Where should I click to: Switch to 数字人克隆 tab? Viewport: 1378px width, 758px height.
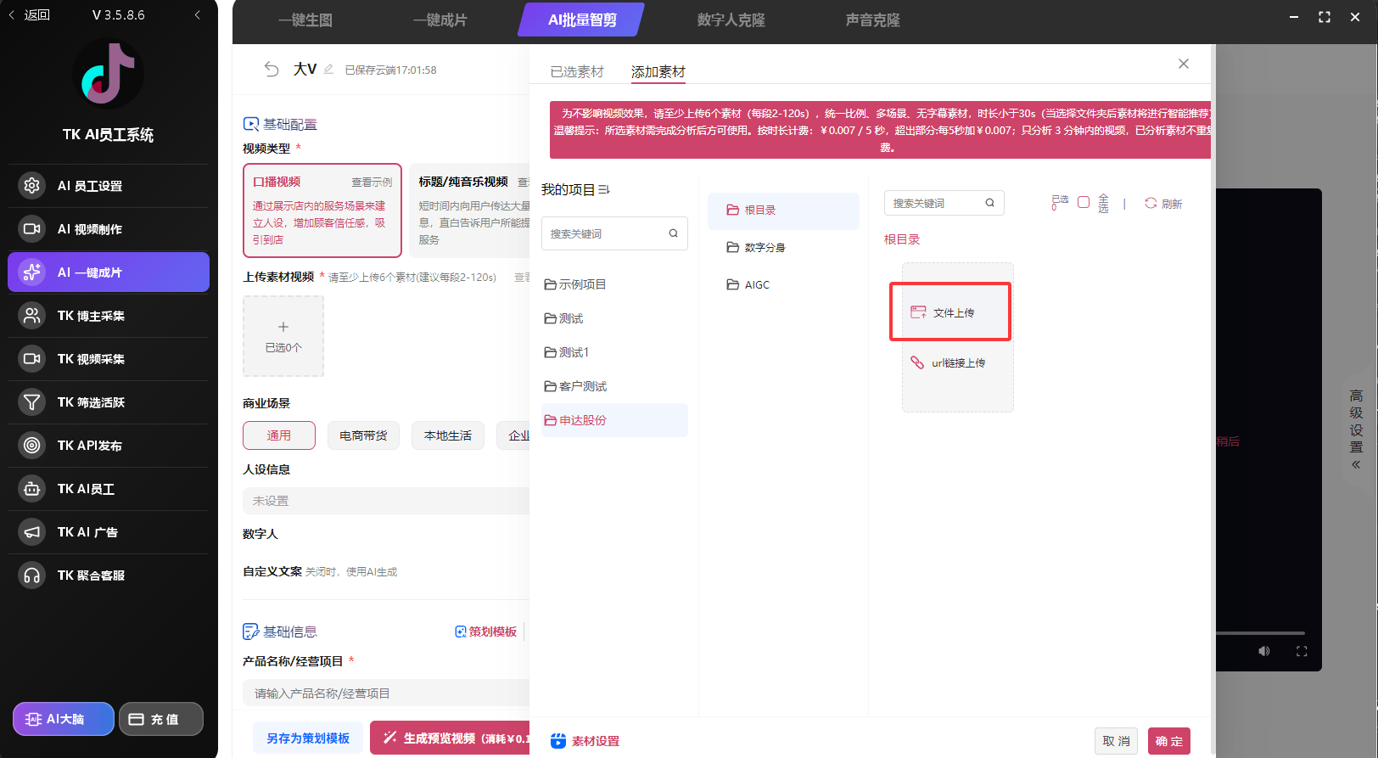coord(731,20)
